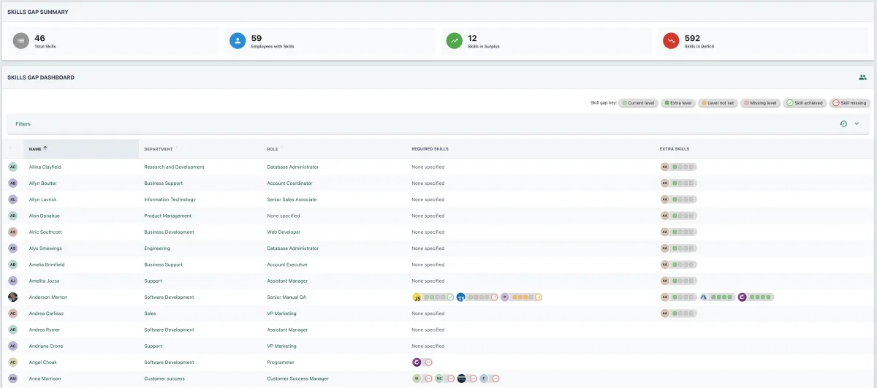
Task: Click the reset filters history icon
Action: tap(843, 124)
